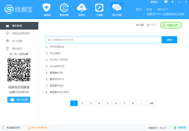This screenshot has width=189, height=131.
Task: Select page 1 in pagination
Action: tap(74, 103)
